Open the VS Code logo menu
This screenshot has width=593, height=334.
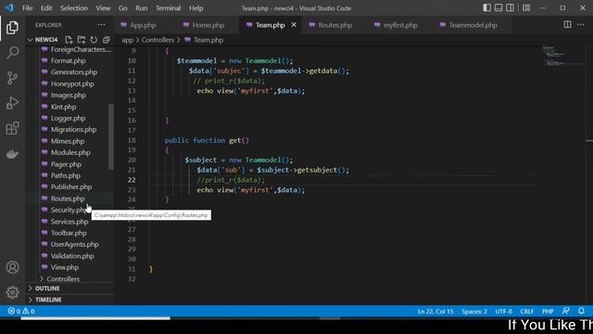click(x=9, y=7)
